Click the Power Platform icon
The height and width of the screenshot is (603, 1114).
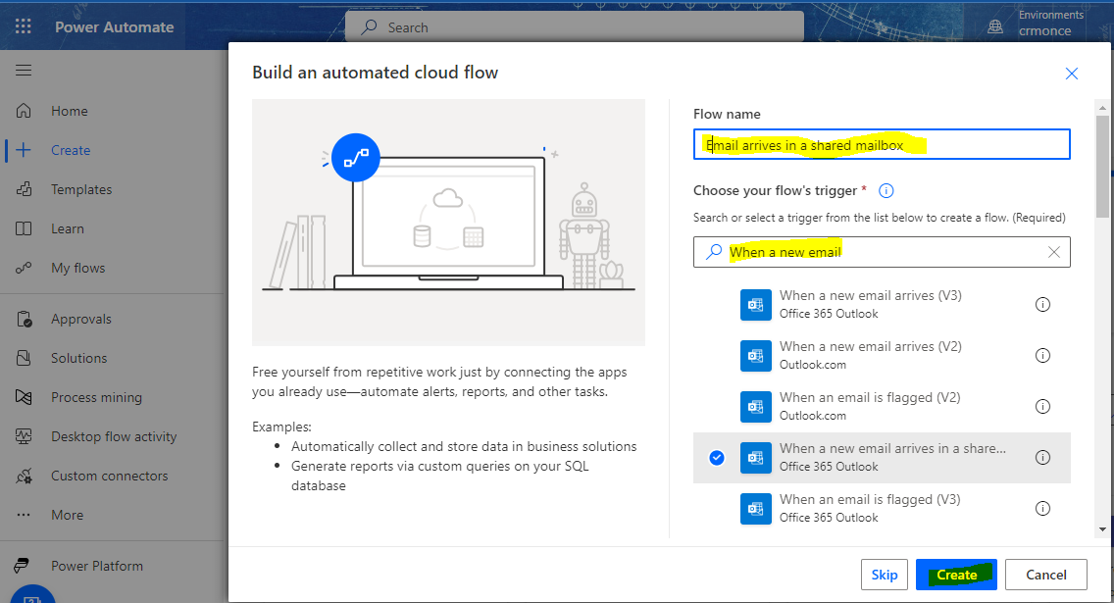click(x=22, y=566)
